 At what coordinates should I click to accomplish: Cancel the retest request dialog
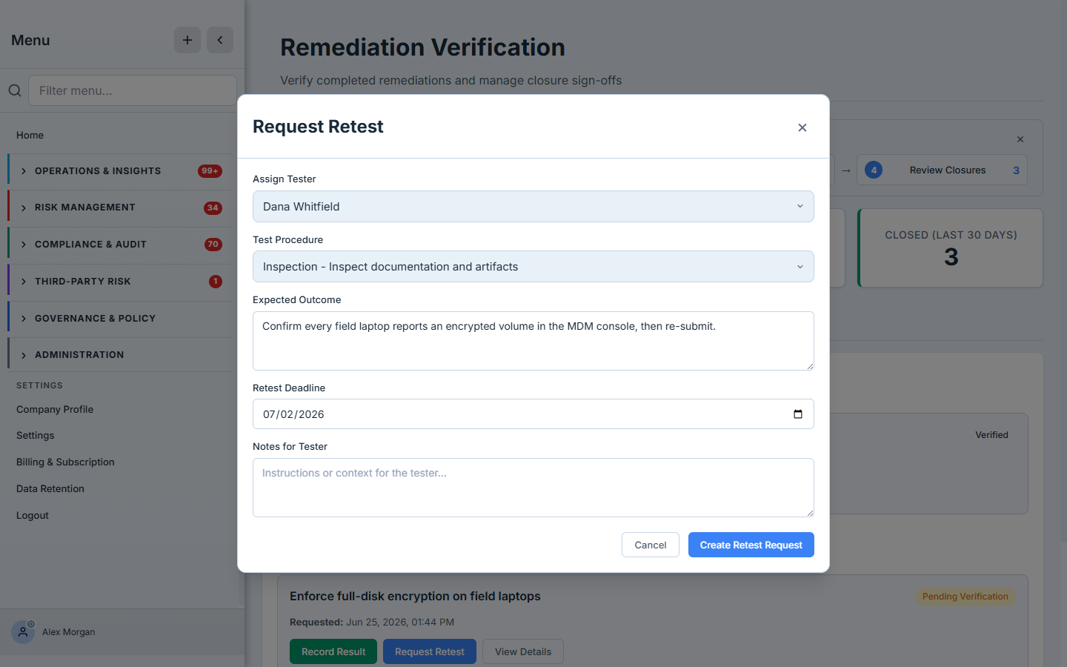pos(651,545)
